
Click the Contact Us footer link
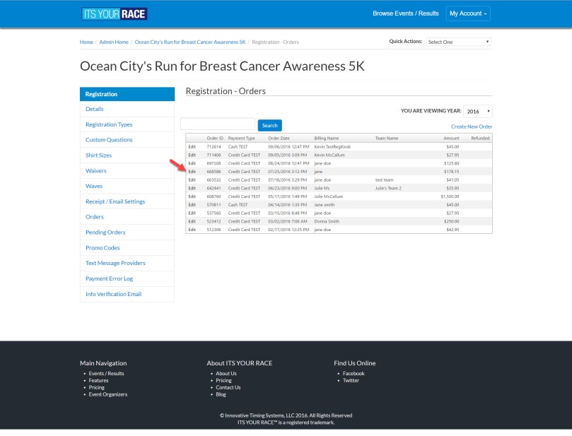point(228,387)
